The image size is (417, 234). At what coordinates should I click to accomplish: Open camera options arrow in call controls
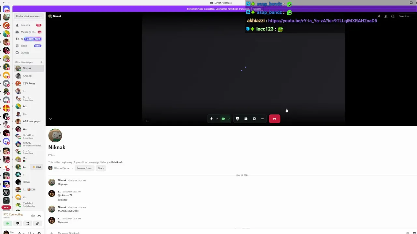(x=229, y=119)
